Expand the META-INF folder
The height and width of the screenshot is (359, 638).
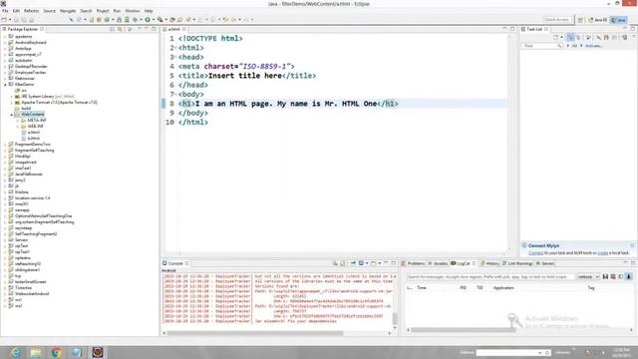tap(18, 121)
